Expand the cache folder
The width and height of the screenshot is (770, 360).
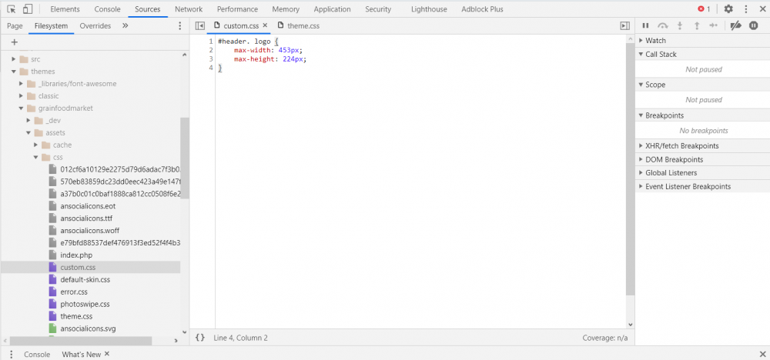(x=36, y=145)
